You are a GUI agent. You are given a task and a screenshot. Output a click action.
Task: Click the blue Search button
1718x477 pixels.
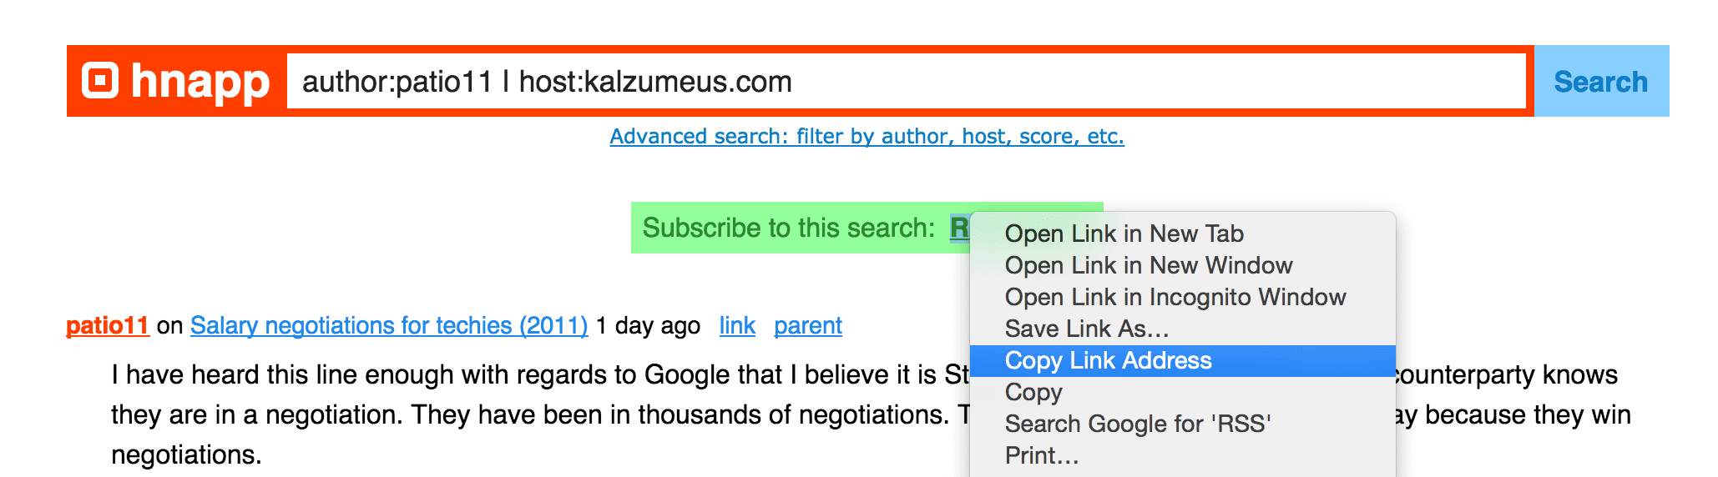pyautogui.click(x=1601, y=81)
